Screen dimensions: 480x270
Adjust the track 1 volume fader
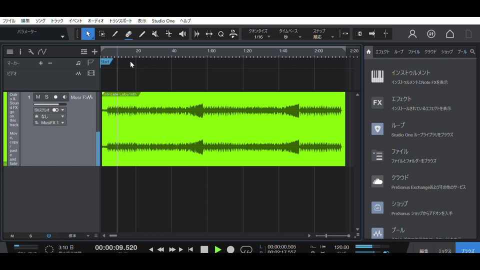[50, 104]
